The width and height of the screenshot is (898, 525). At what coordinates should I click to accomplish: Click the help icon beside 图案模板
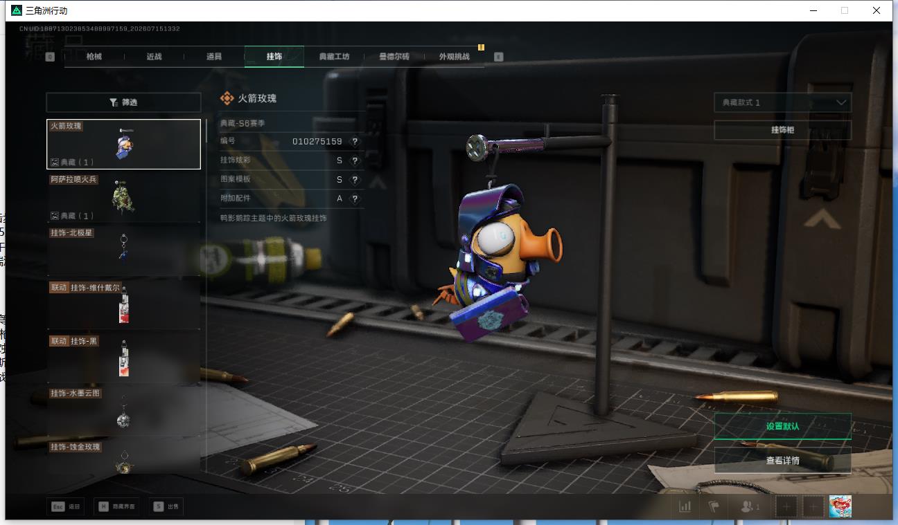coord(355,179)
